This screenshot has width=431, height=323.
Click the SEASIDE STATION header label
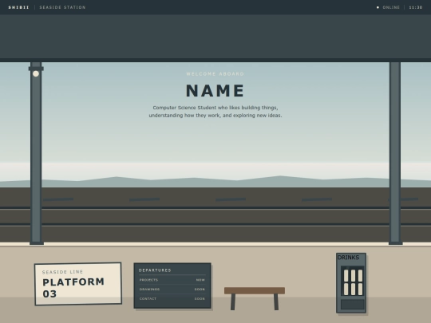(x=63, y=7)
